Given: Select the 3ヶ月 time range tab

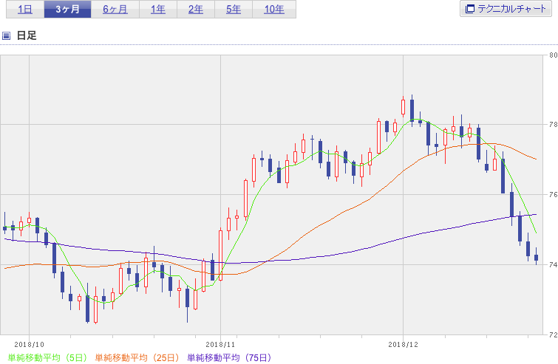Looking at the screenshot, I should [x=67, y=9].
